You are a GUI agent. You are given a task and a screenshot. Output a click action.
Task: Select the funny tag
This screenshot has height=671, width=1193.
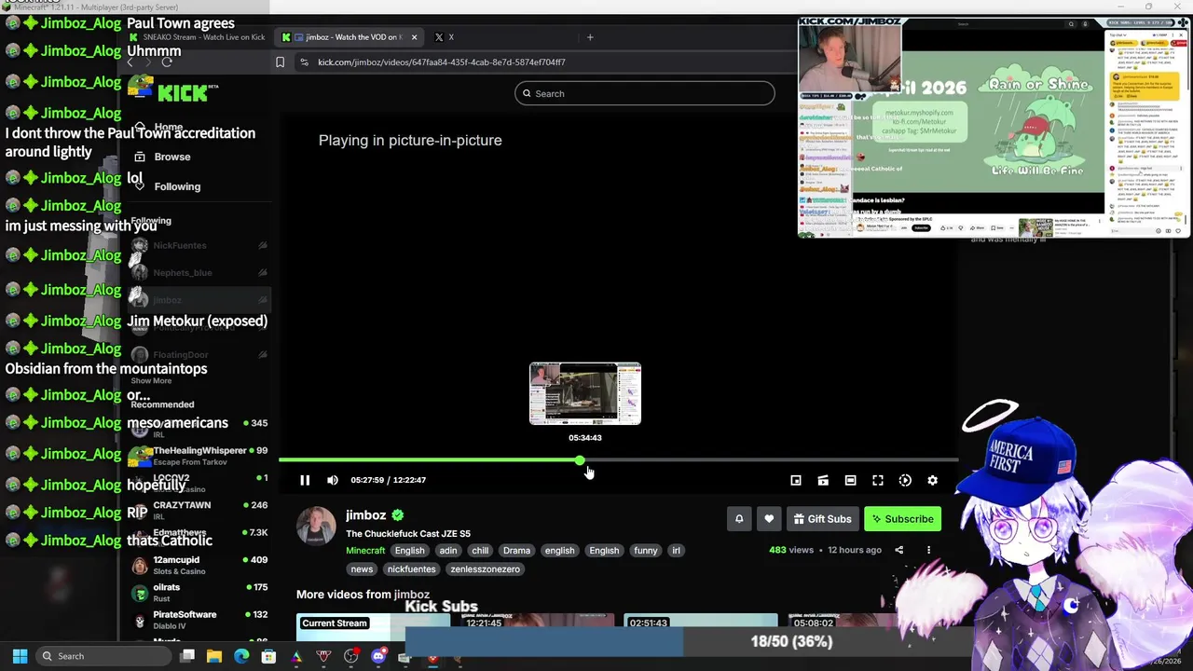coord(646,550)
